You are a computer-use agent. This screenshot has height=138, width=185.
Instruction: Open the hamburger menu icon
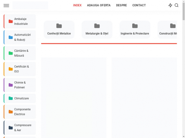tap(6, 5)
